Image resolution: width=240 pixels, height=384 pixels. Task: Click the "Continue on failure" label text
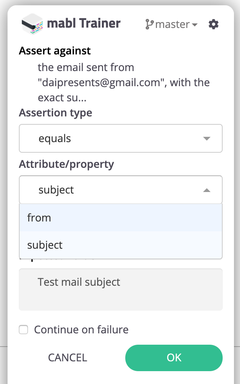tap(81, 330)
